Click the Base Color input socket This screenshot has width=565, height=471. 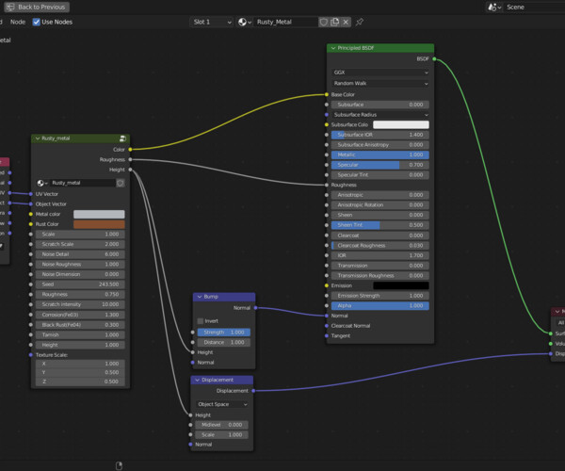coord(327,94)
